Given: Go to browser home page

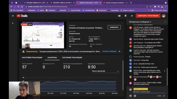Looking at the screenshot, I should (x=22, y=7).
